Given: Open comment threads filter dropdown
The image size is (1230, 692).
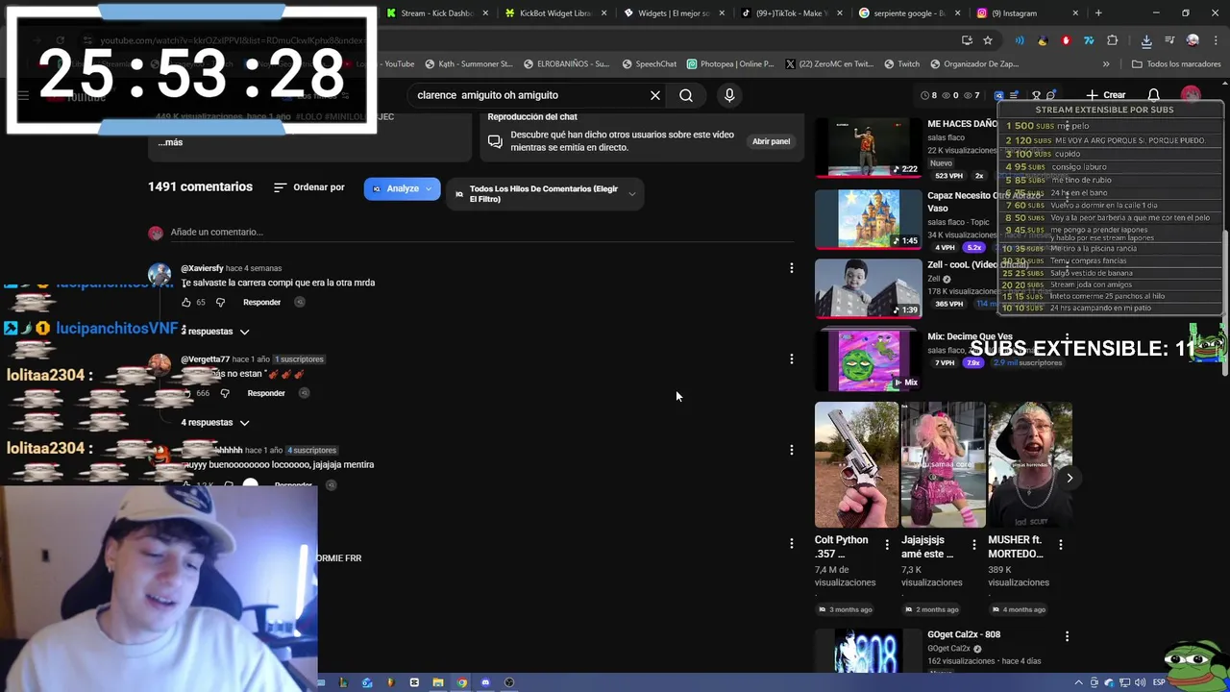Looking at the screenshot, I should pos(545,194).
